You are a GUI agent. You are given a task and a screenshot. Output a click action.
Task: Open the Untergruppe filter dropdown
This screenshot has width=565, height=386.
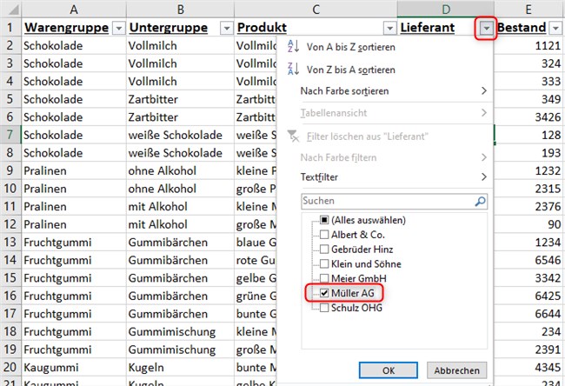click(226, 28)
